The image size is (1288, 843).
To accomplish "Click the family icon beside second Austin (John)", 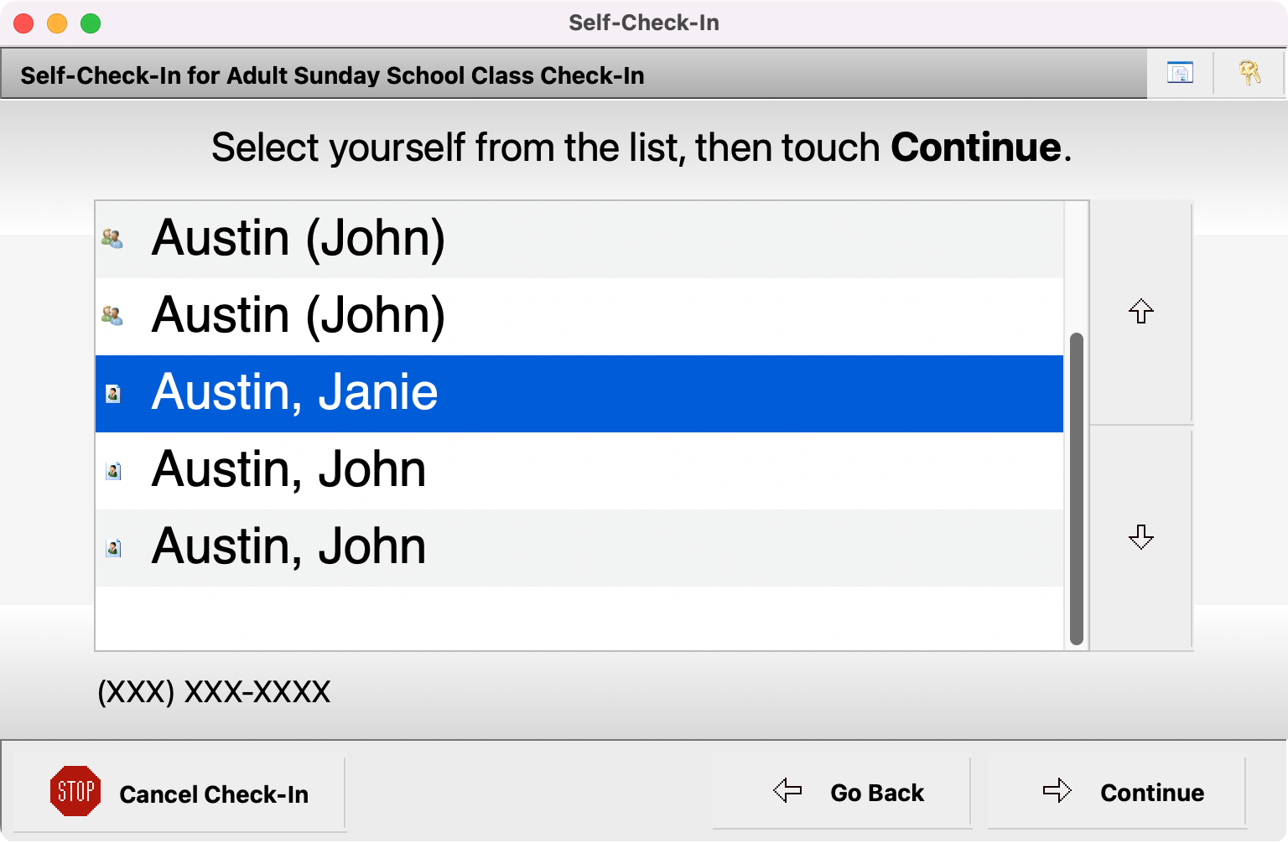I will 113,316.
